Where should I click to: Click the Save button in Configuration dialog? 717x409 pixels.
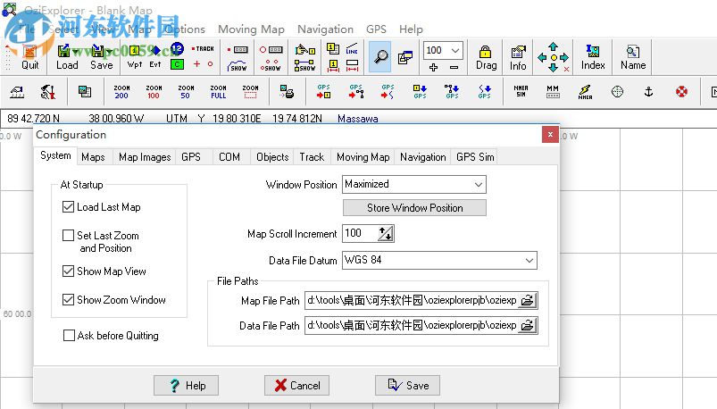click(x=408, y=385)
